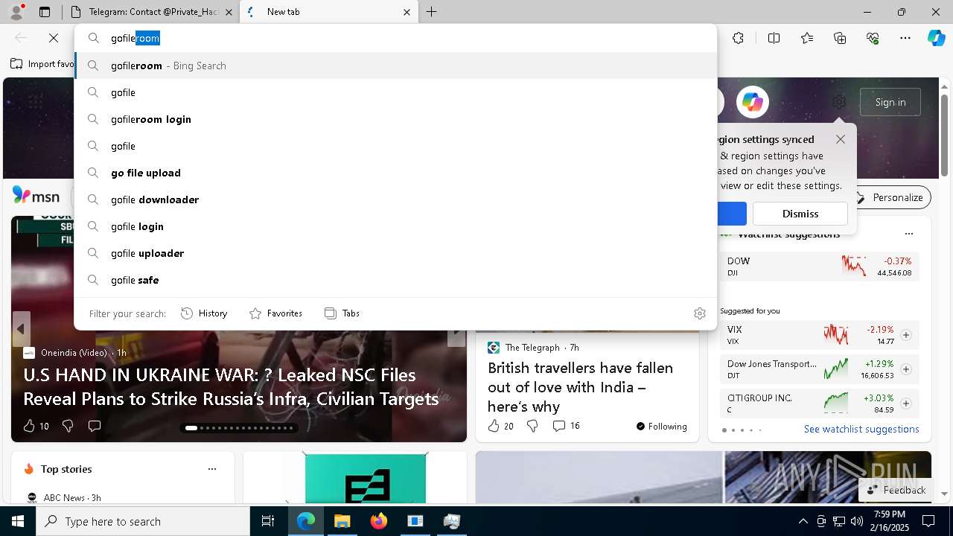Click Import favorites in bookmarks bar
This screenshot has height=536, width=953.
click(x=42, y=64)
